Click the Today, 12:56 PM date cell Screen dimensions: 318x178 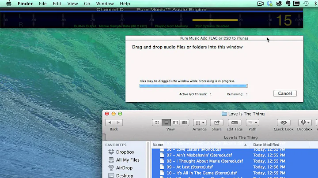[269, 167]
